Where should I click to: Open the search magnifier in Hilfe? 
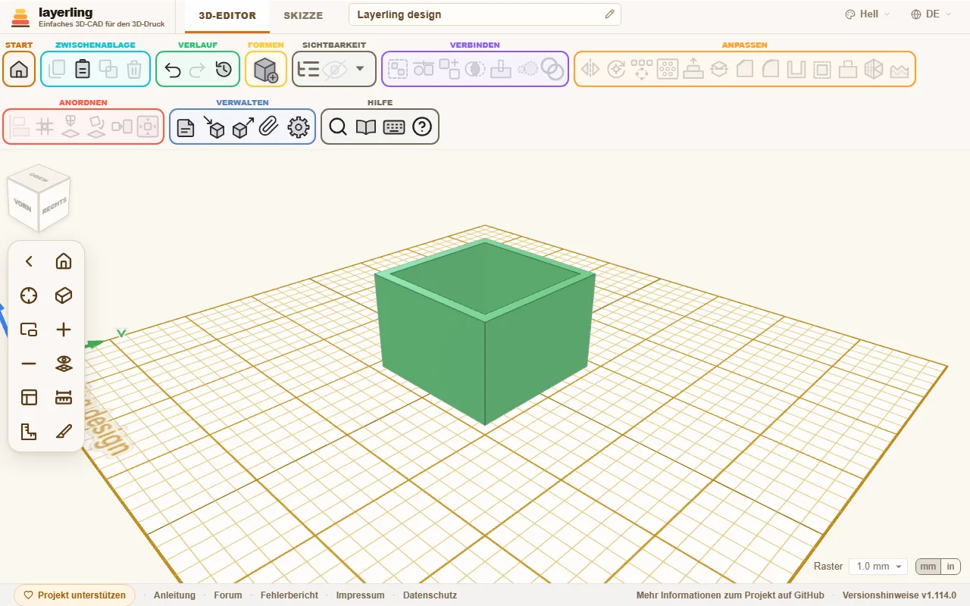338,127
